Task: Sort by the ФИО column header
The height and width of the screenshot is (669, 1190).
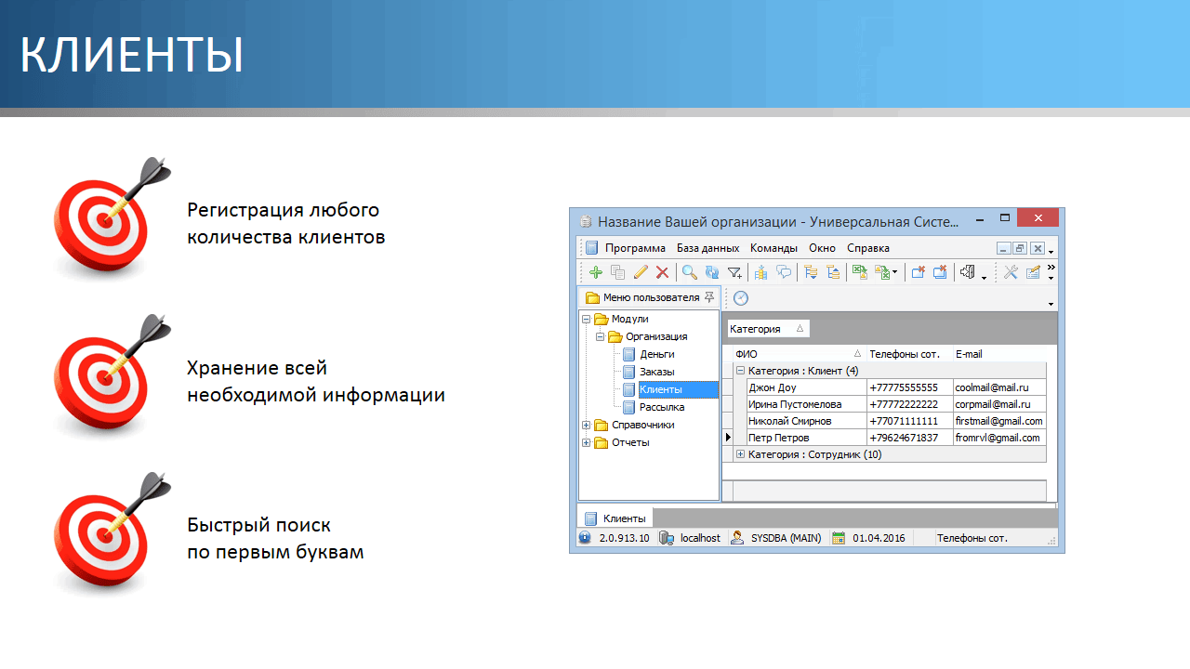Action: (798, 354)
